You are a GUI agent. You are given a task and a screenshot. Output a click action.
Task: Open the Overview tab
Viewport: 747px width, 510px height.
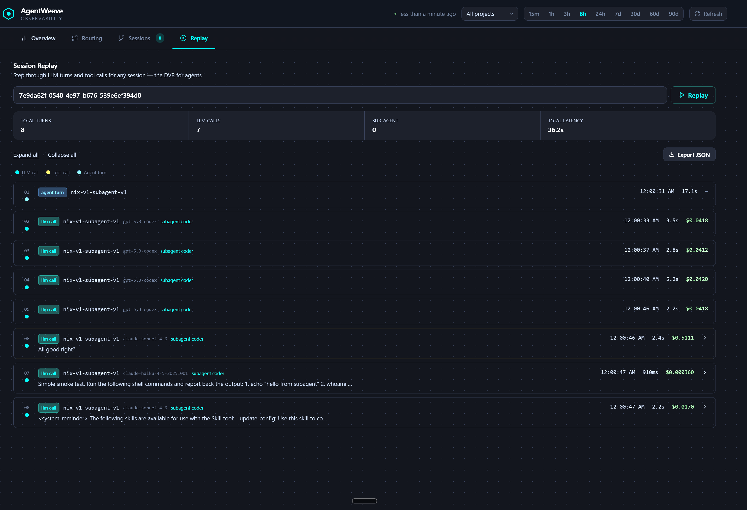pos(38,38)
